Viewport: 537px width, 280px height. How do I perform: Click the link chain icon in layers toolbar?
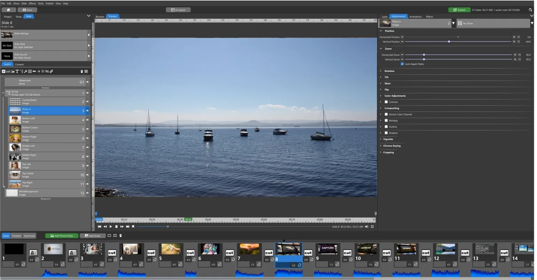point(51,71)
